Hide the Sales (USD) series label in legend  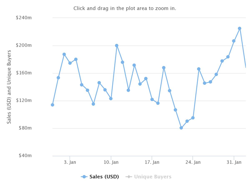click(104, 177)
